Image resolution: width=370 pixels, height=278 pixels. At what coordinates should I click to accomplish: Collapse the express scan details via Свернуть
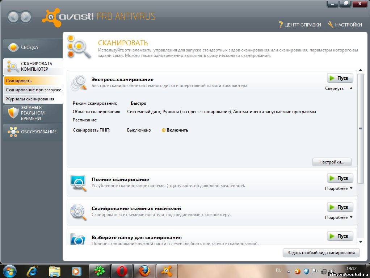(339, 88)
